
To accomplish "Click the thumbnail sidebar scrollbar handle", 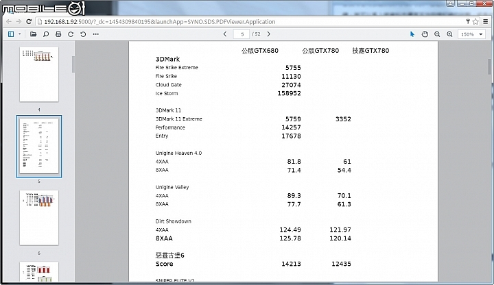I will [x=73, y=64].
